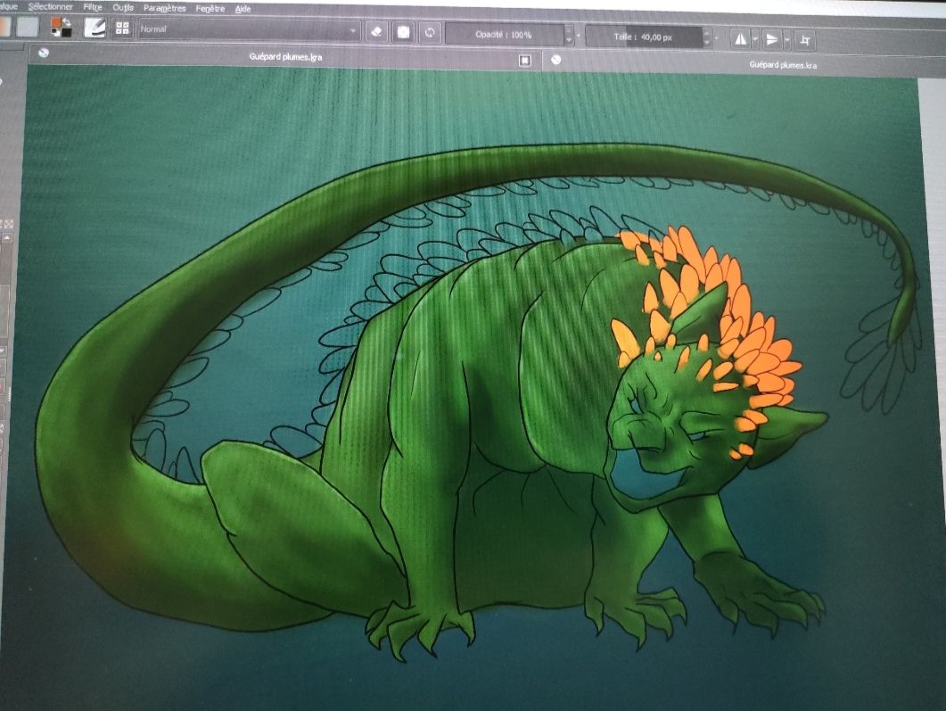The width and height of the screenshot is (946, 711).
Task: Toggle wrap-around mode
Action: click(805, 40)
